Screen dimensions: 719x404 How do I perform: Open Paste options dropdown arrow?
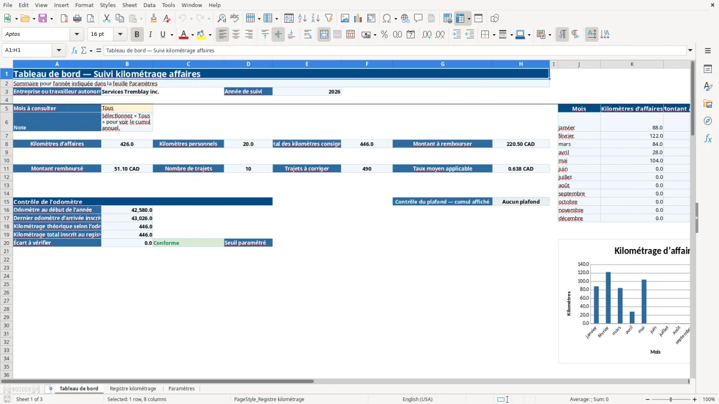coord(141,19)
